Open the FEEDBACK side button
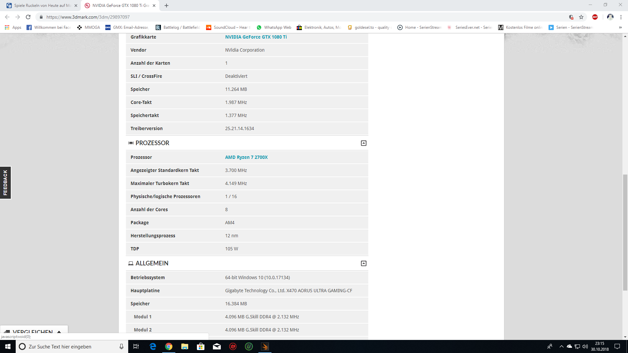 click(x=5, y=183)
